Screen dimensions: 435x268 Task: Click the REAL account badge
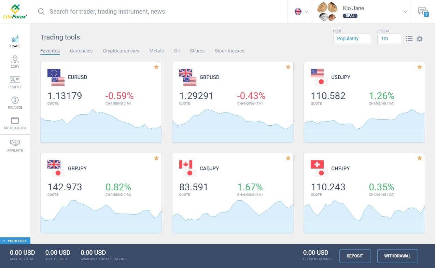pos(350,16)
